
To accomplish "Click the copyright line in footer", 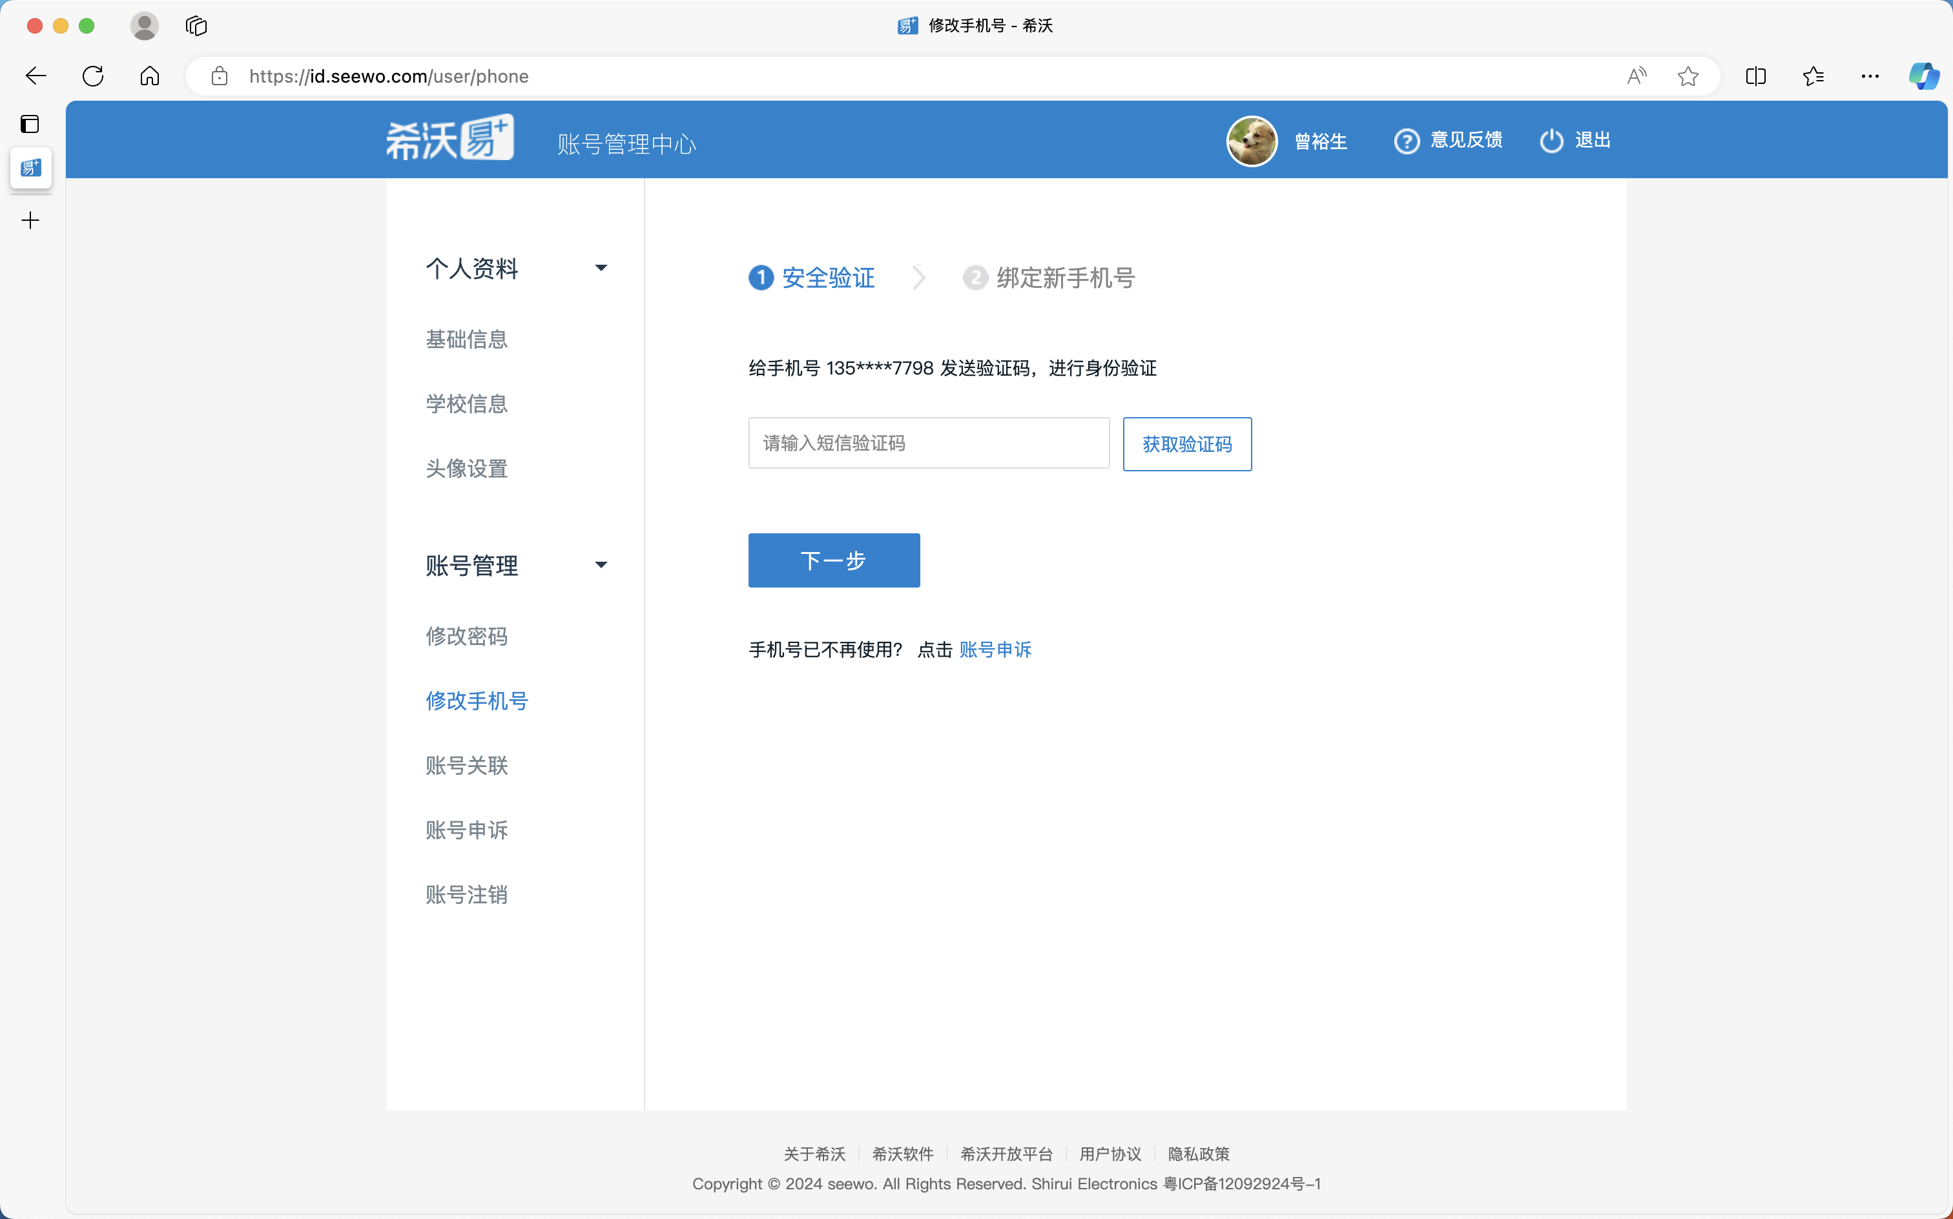I will [1006, 1183].
